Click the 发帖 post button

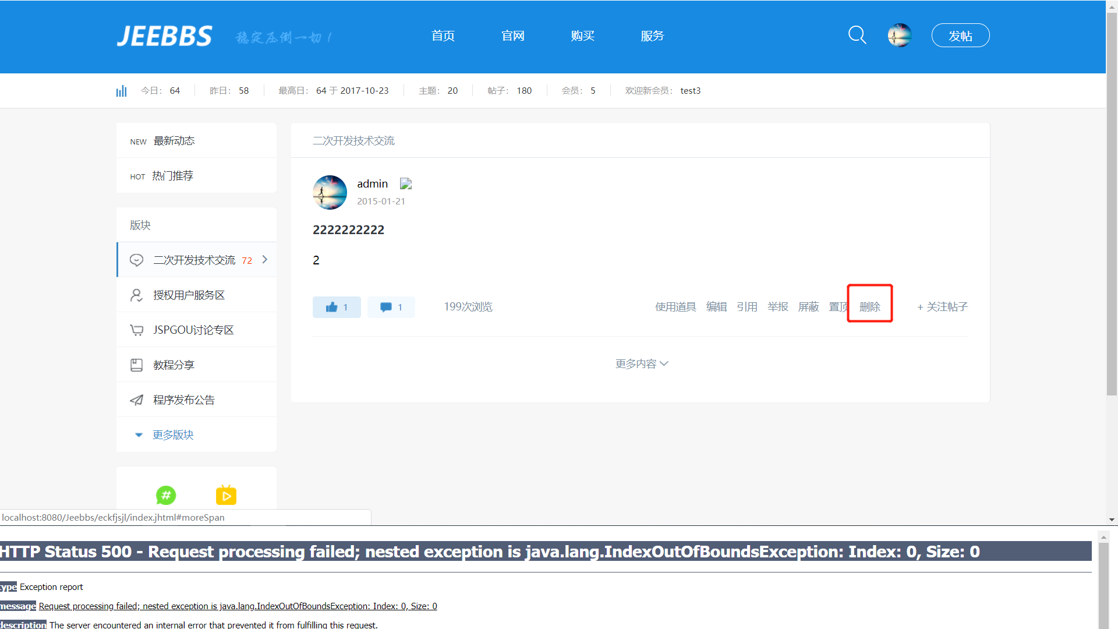(x=960, y=36)
